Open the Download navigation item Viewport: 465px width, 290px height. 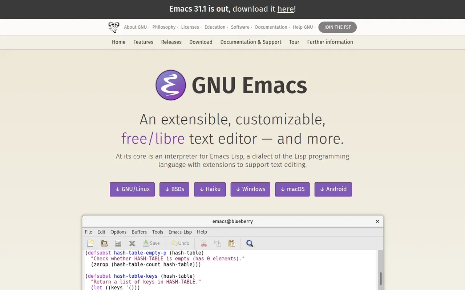tap(201, 42)
